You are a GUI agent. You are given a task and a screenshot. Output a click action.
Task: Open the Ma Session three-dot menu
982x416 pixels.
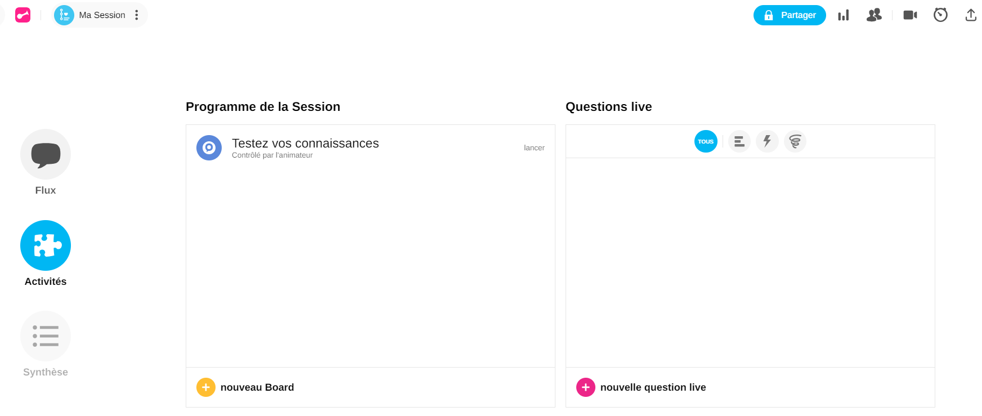(x=137, y=15)
